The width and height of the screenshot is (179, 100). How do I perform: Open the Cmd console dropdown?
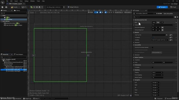pyautogui.click(x=36, y=99)
